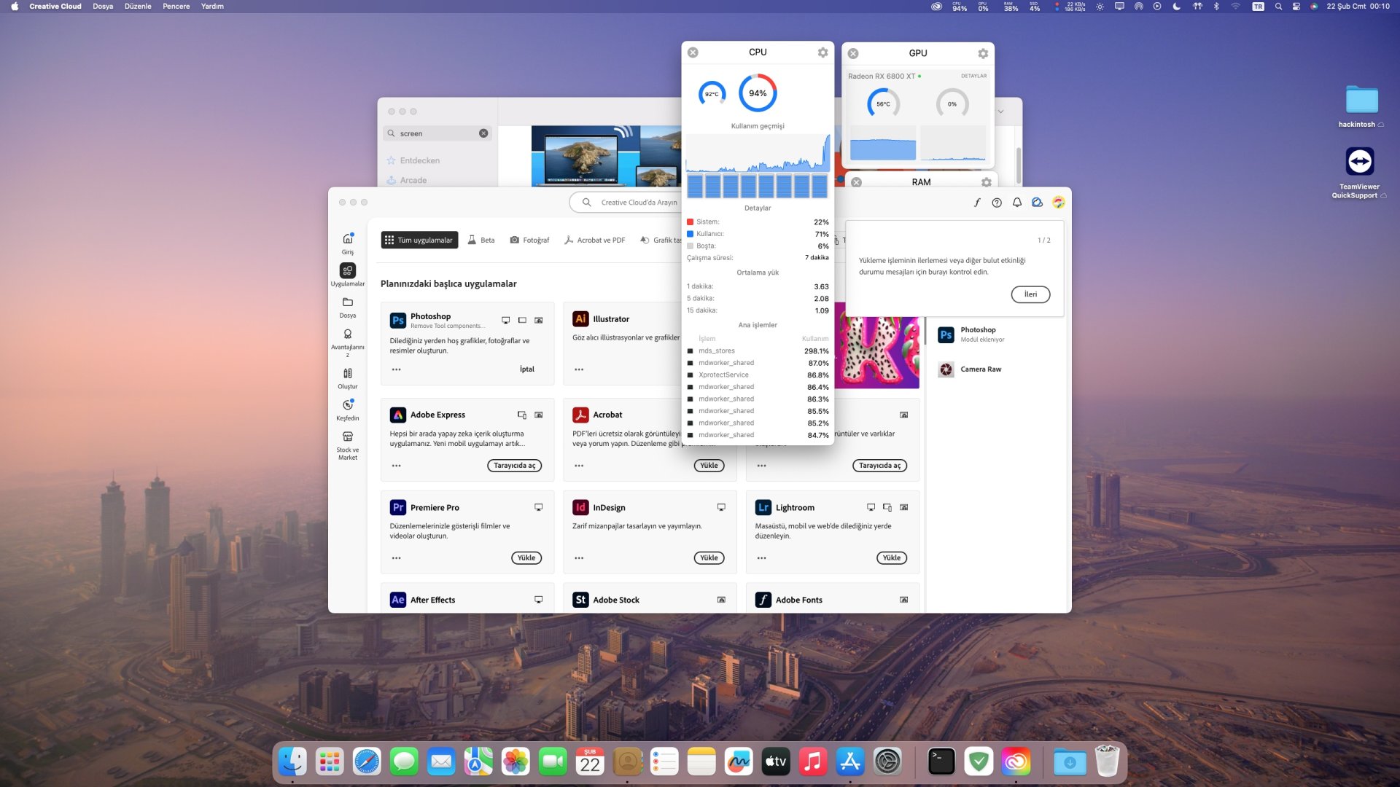This screenshot has width=1400, height=787.
Task: Open the help question mark icon
Action: (x=997, y=203)
